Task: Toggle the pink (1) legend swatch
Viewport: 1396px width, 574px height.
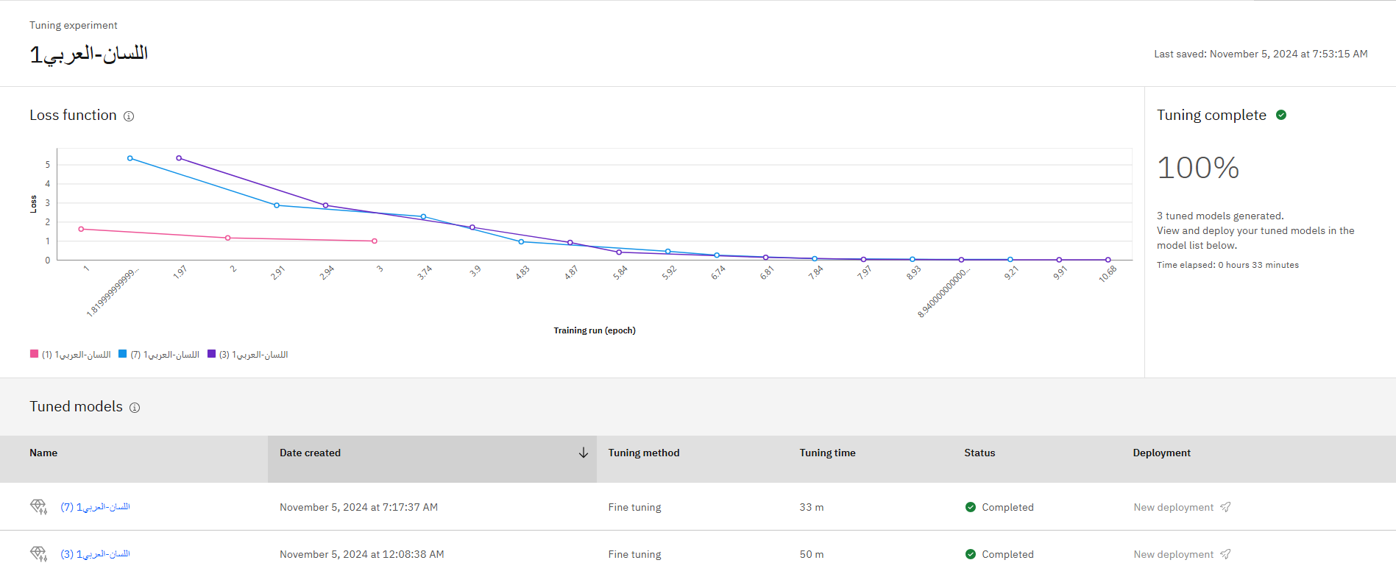Action: point(34,354)
